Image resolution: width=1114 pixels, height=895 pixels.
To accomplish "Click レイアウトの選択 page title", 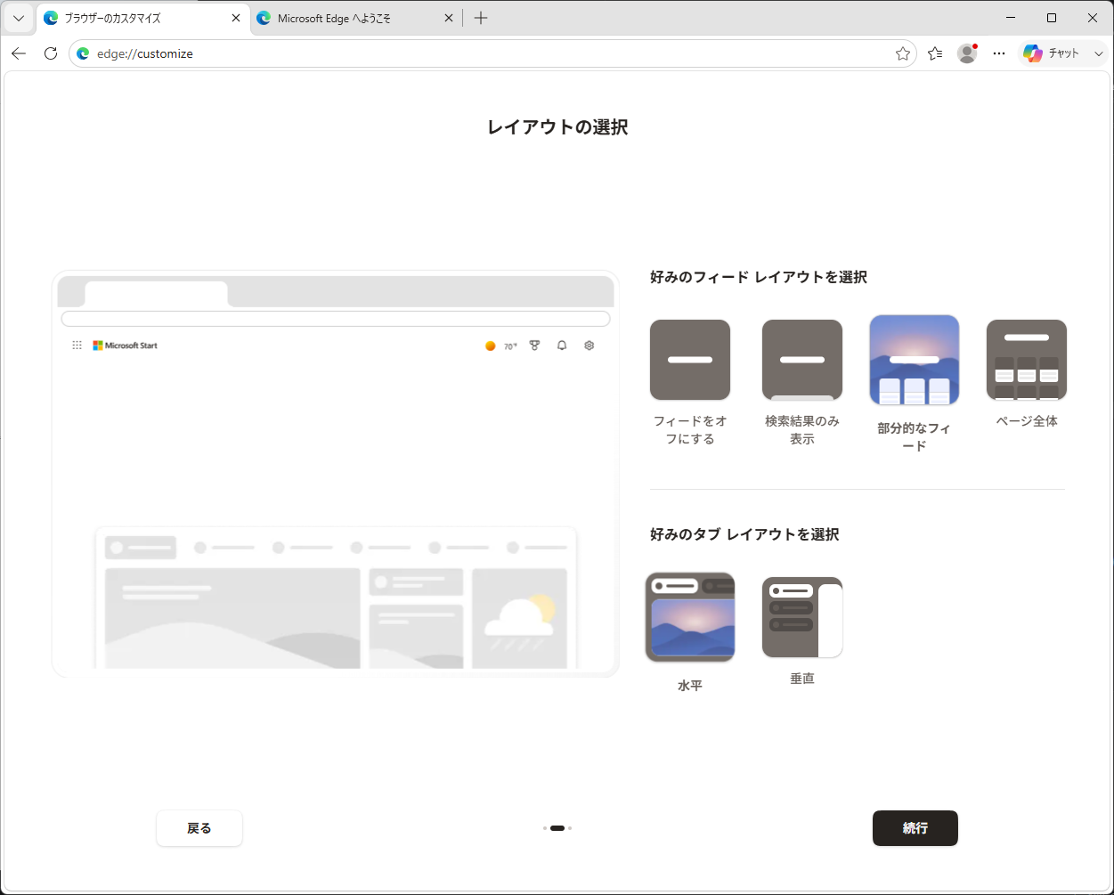I will pyautogui.click(x=557, y=127).
